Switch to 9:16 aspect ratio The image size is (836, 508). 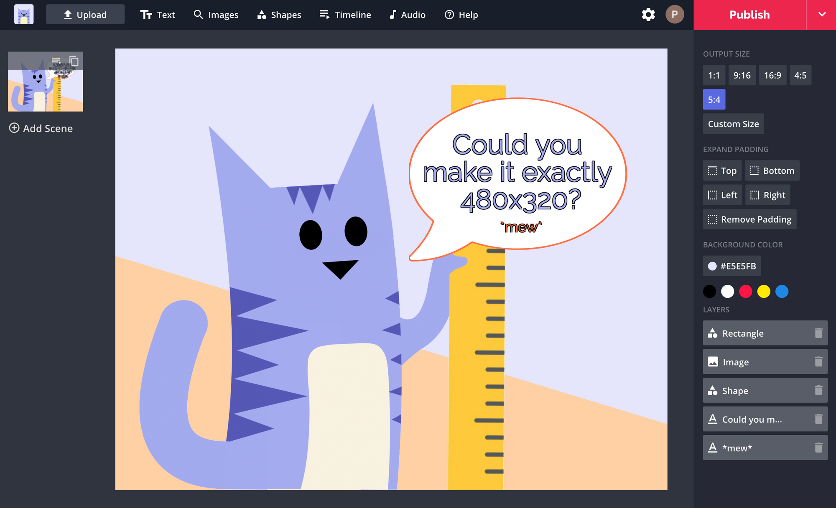coord(742,76)
